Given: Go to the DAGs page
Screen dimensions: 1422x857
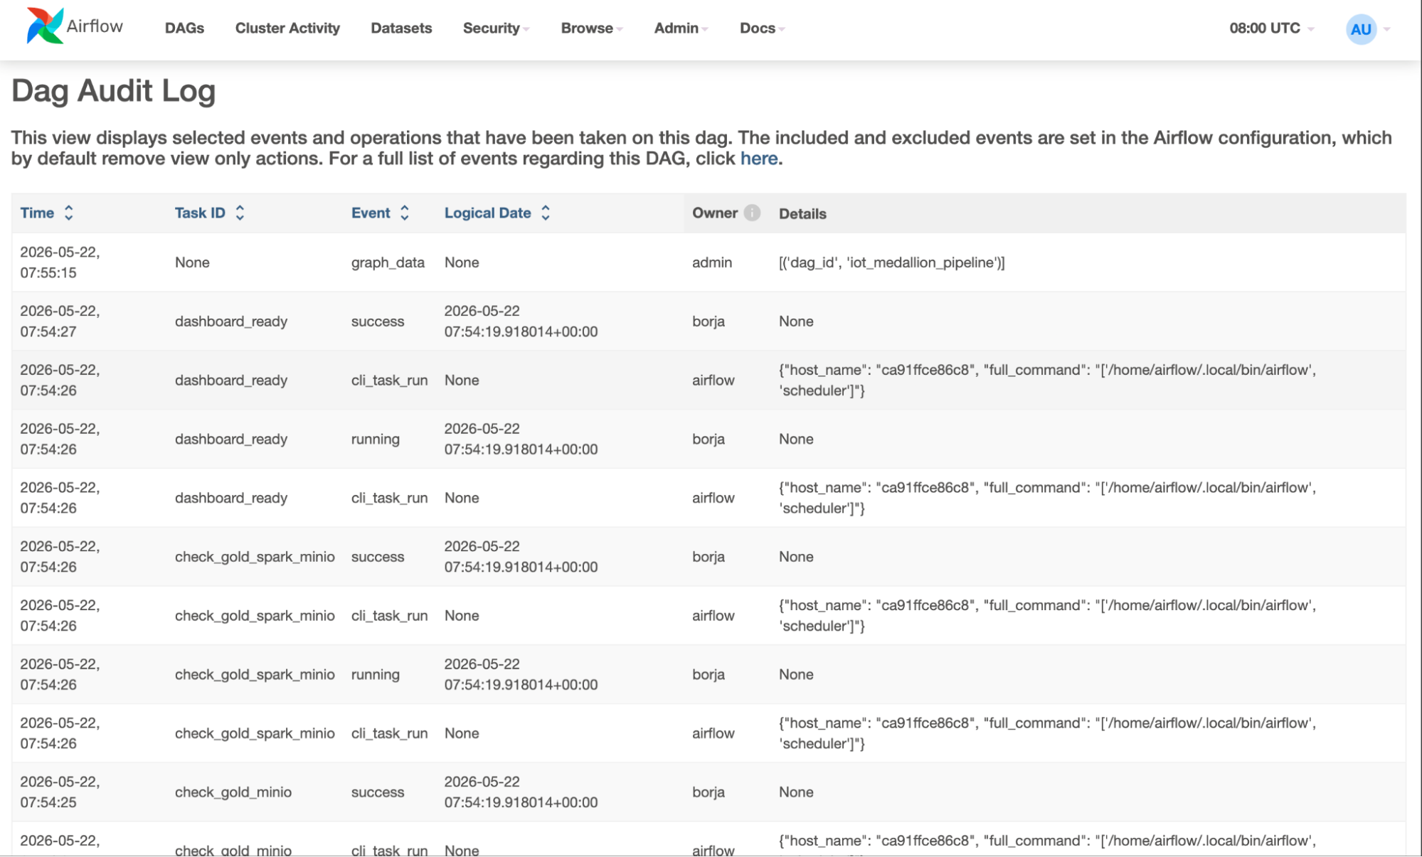Looking at the screenshot, I should tap(184, 28).
